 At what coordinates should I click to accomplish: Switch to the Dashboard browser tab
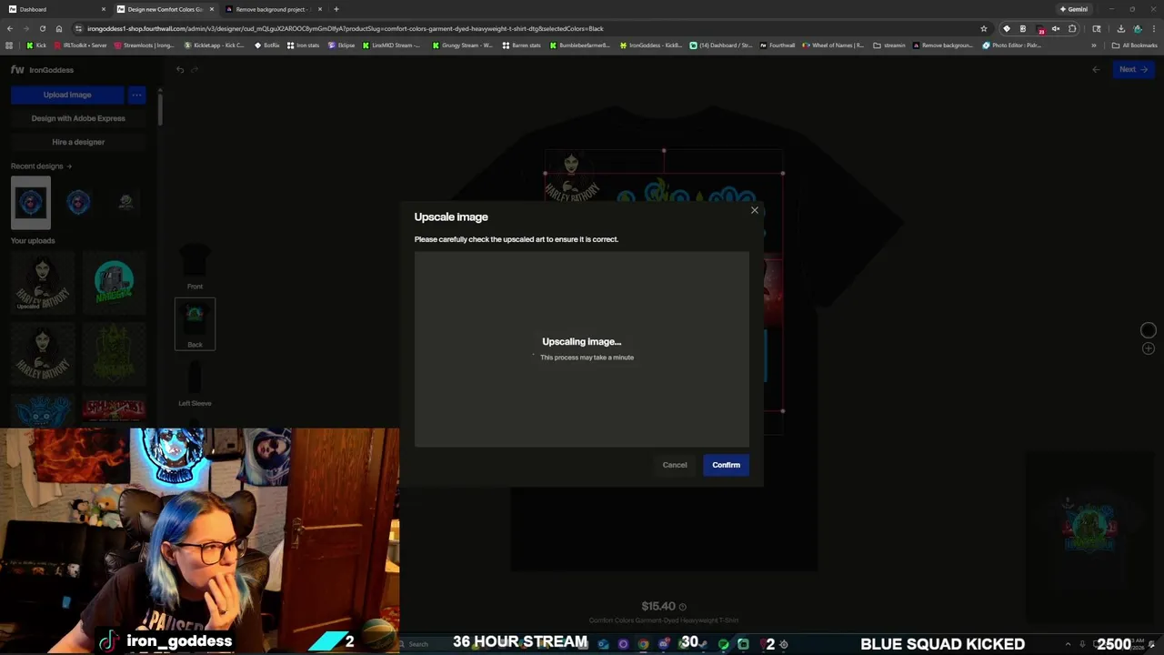(x=55, y=9)
